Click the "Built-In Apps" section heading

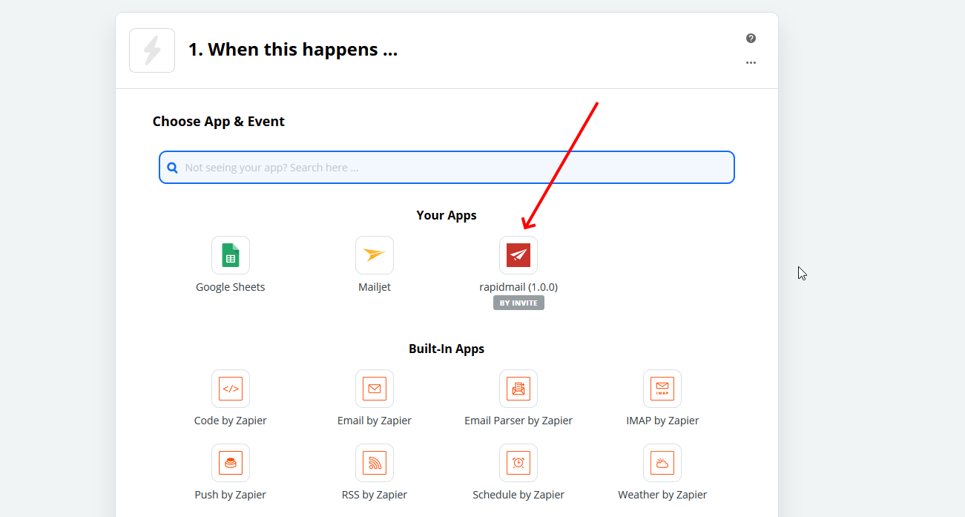coord(447,349)
